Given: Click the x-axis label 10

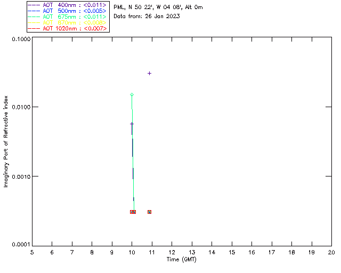Looking at the screenshot, I should click(132, 252).
